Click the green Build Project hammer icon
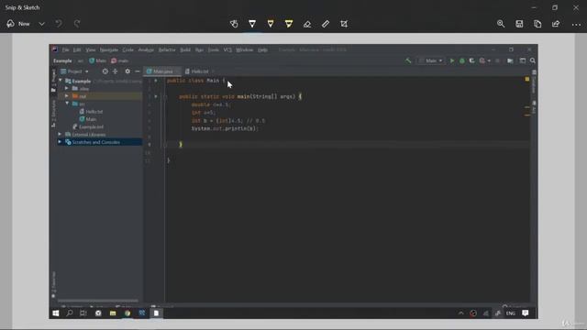The image size is (587, 330). coord(408,60)
